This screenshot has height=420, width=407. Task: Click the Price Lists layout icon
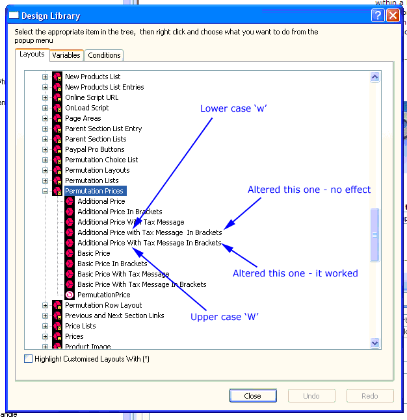[x=57, y=326]
